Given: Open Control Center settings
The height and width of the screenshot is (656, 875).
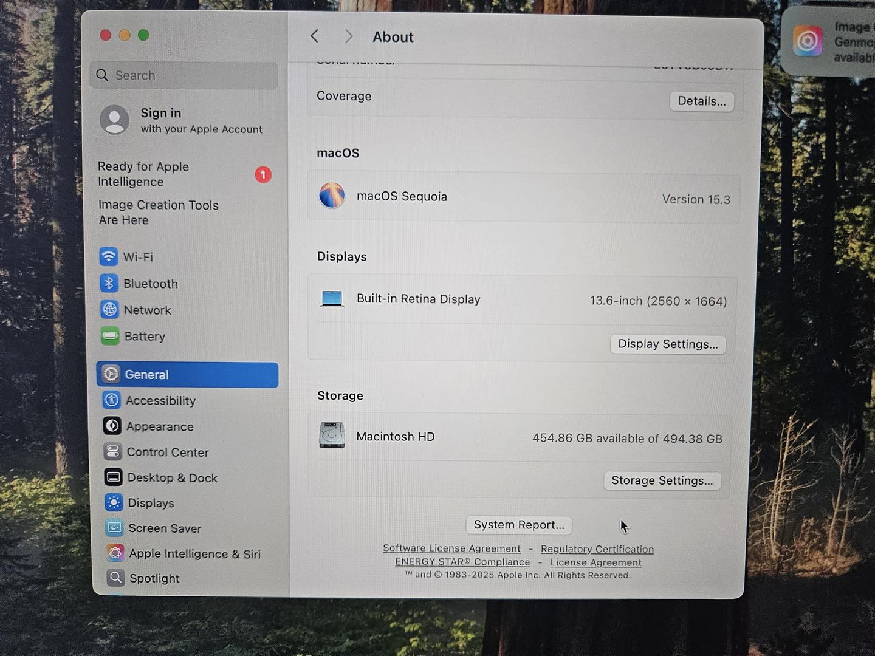Looking at the screenshot, I should click(188, 452).
